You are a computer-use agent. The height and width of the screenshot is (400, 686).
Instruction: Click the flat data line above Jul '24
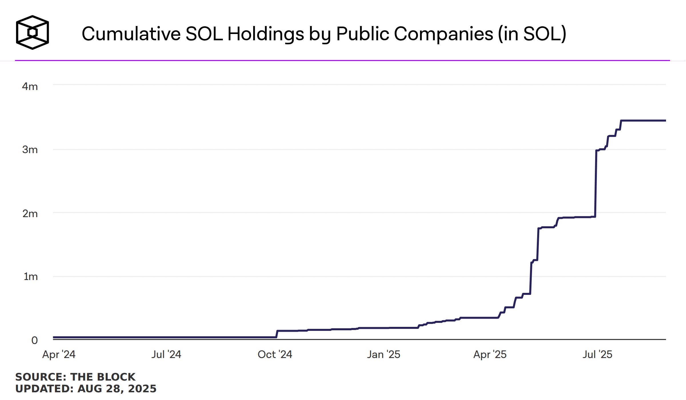click(166, 337)
